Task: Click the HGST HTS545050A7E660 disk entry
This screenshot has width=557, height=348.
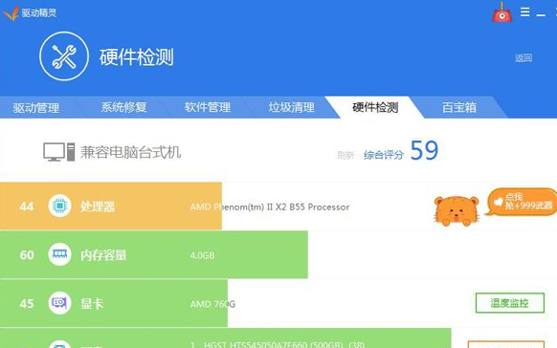Action: 278,345
